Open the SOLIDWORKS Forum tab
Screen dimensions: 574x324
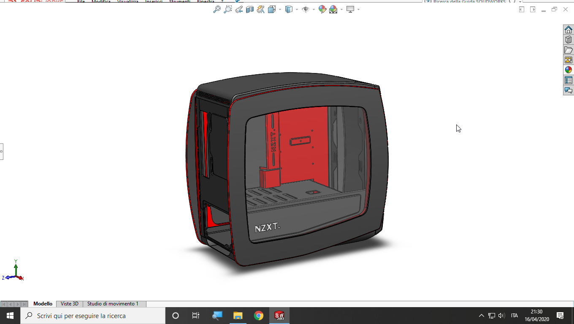click(569, 90)
